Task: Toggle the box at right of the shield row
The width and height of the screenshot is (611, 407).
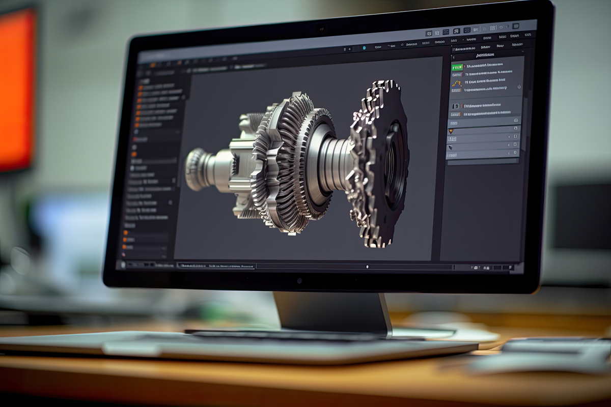Action: [x=515, y=129]
